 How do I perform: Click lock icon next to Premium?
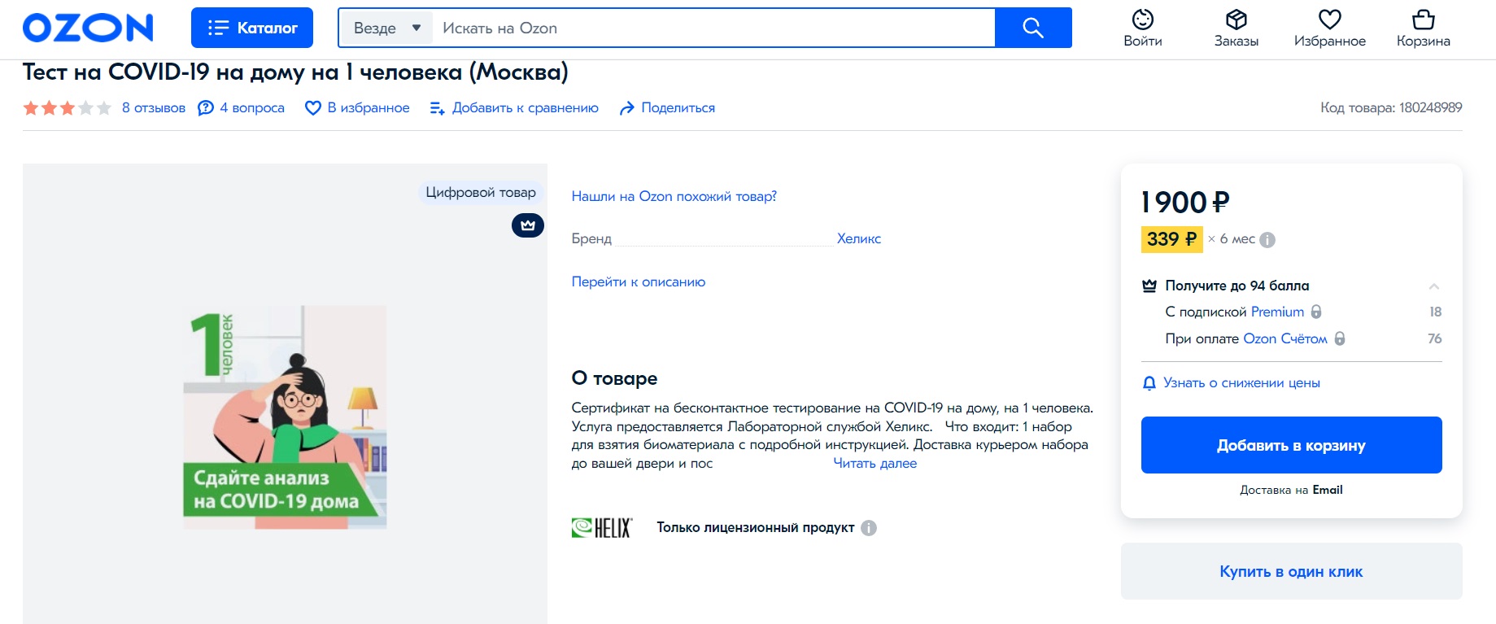(x=1316, y=312)
